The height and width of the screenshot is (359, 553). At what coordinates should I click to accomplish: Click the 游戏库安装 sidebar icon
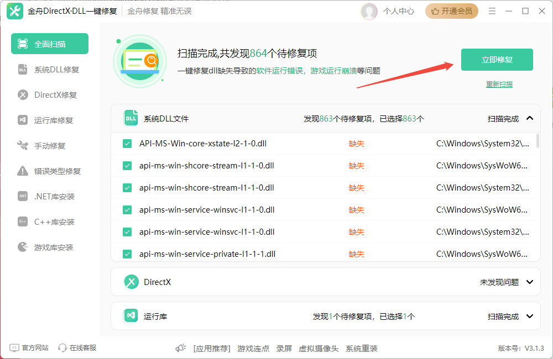(x=23, y=247)
